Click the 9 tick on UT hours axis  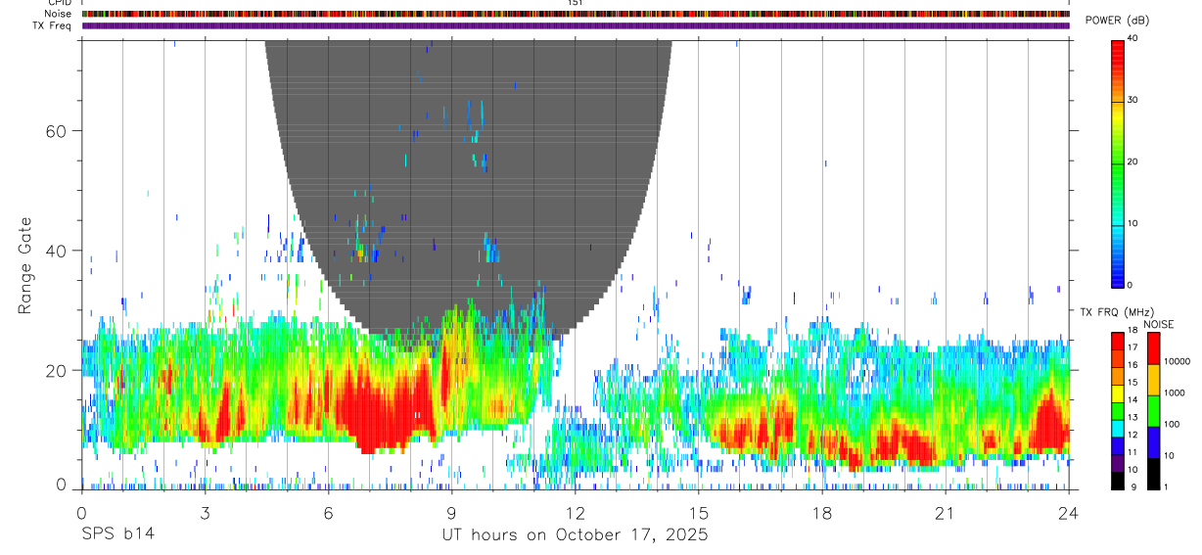pyautogui.click(x=451, y=512)
